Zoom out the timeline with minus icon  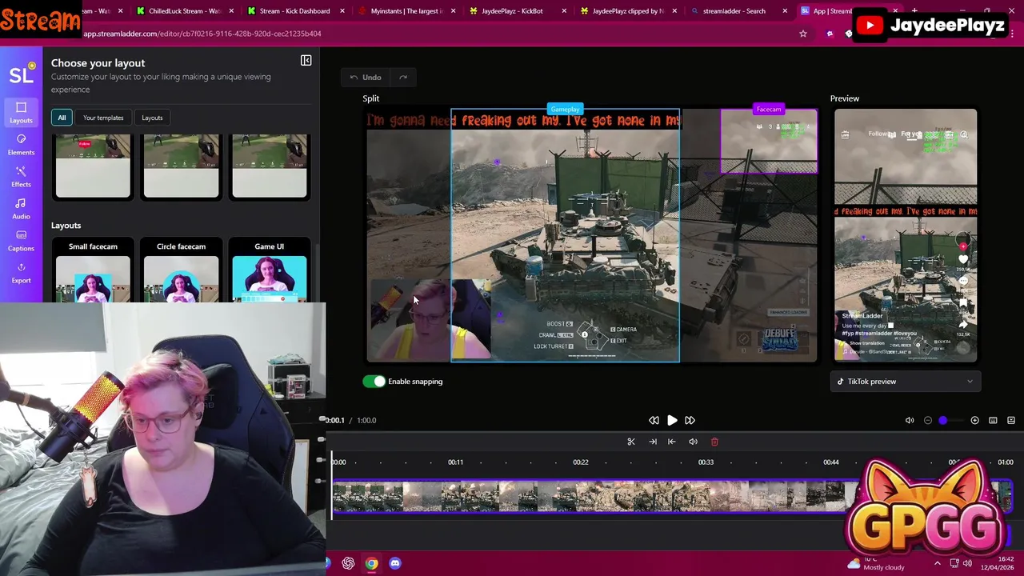[928, 420]
